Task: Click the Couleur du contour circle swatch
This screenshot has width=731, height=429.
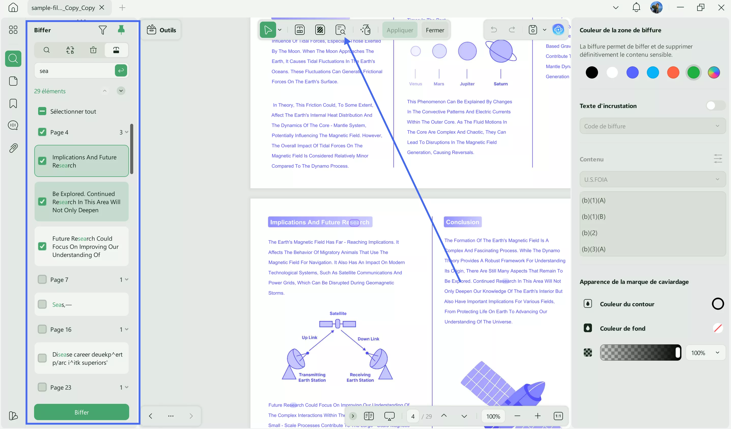Action: [x=718, y=304]
